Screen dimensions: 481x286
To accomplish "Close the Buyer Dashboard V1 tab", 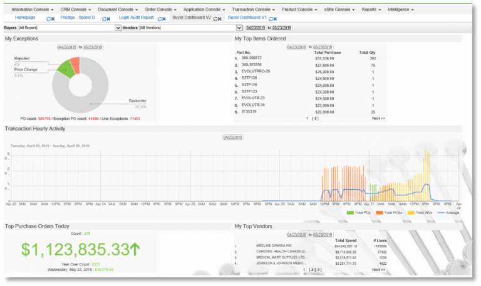I will click(x=275, y=19).
